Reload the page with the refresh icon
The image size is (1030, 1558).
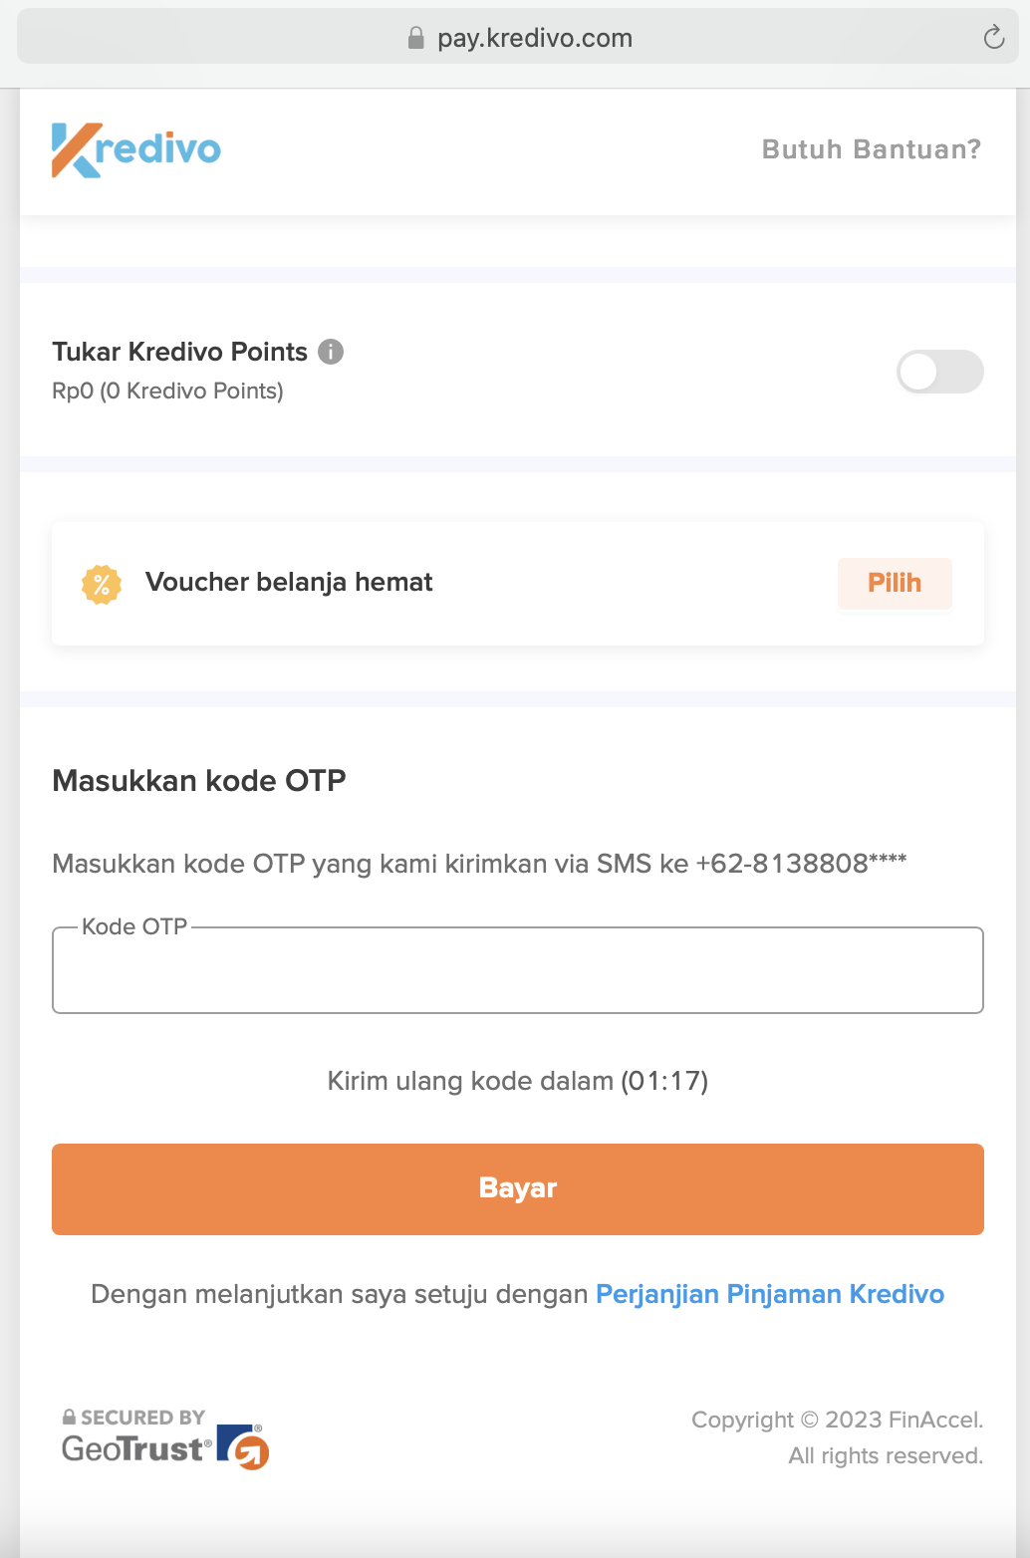coord(993,38)
